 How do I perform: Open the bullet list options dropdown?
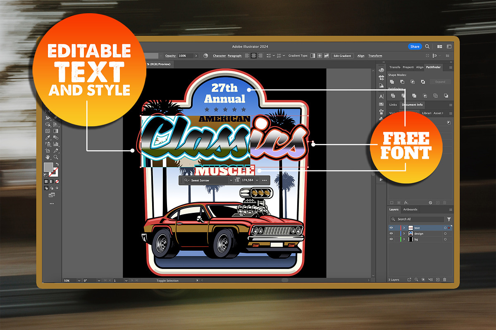[274, 56]
